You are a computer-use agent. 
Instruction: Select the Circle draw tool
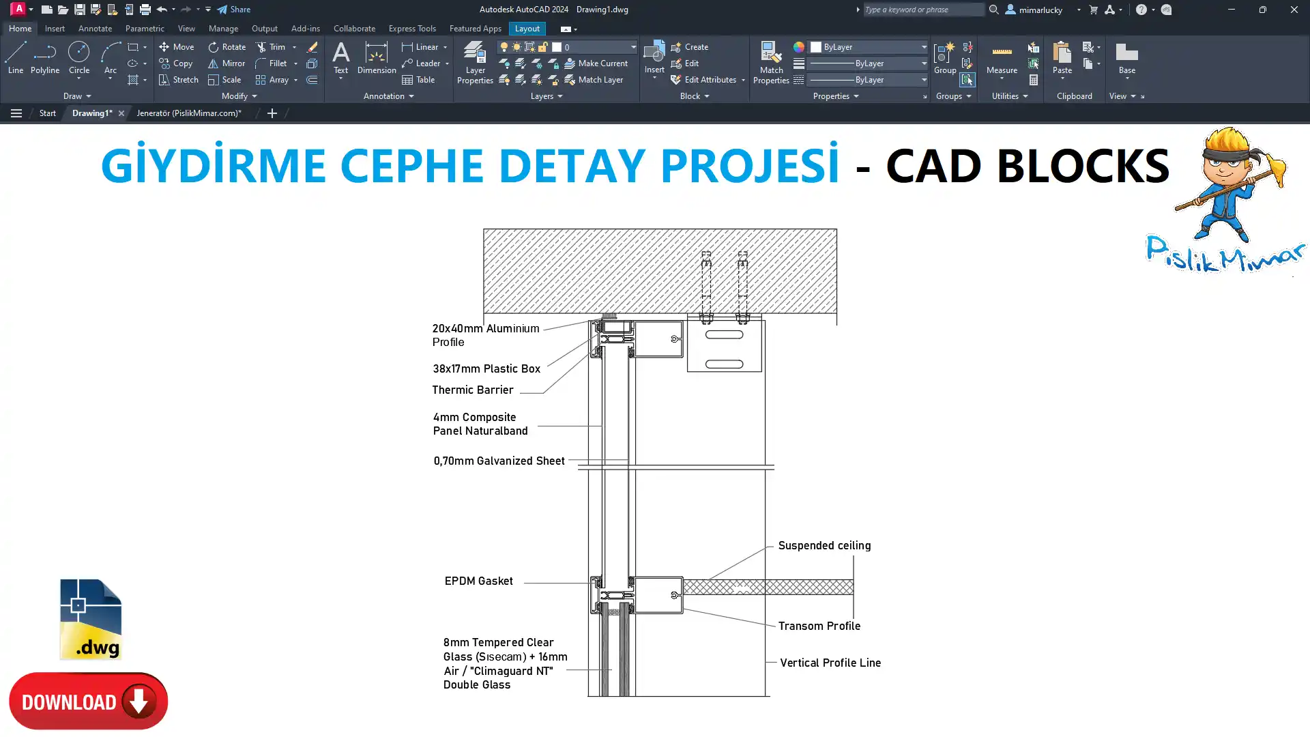tap(79, 57)
